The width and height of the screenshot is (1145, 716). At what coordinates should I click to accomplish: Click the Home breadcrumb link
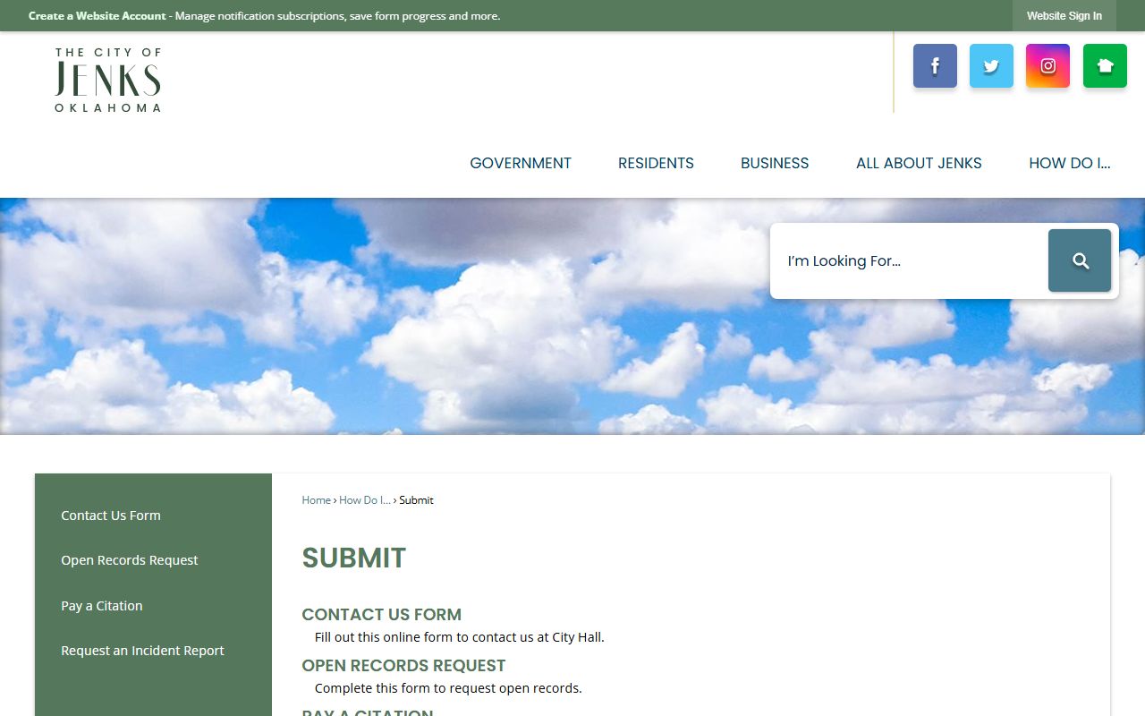click(x=317, y=500)
